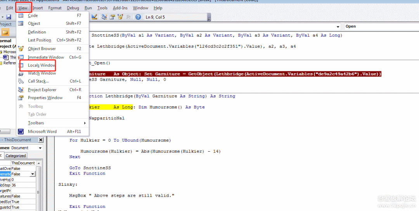Open Immediate Window from the View menu

53,57
